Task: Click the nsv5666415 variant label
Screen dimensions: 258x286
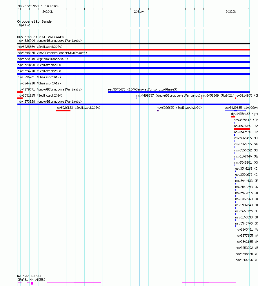Action: pos(246,138)
